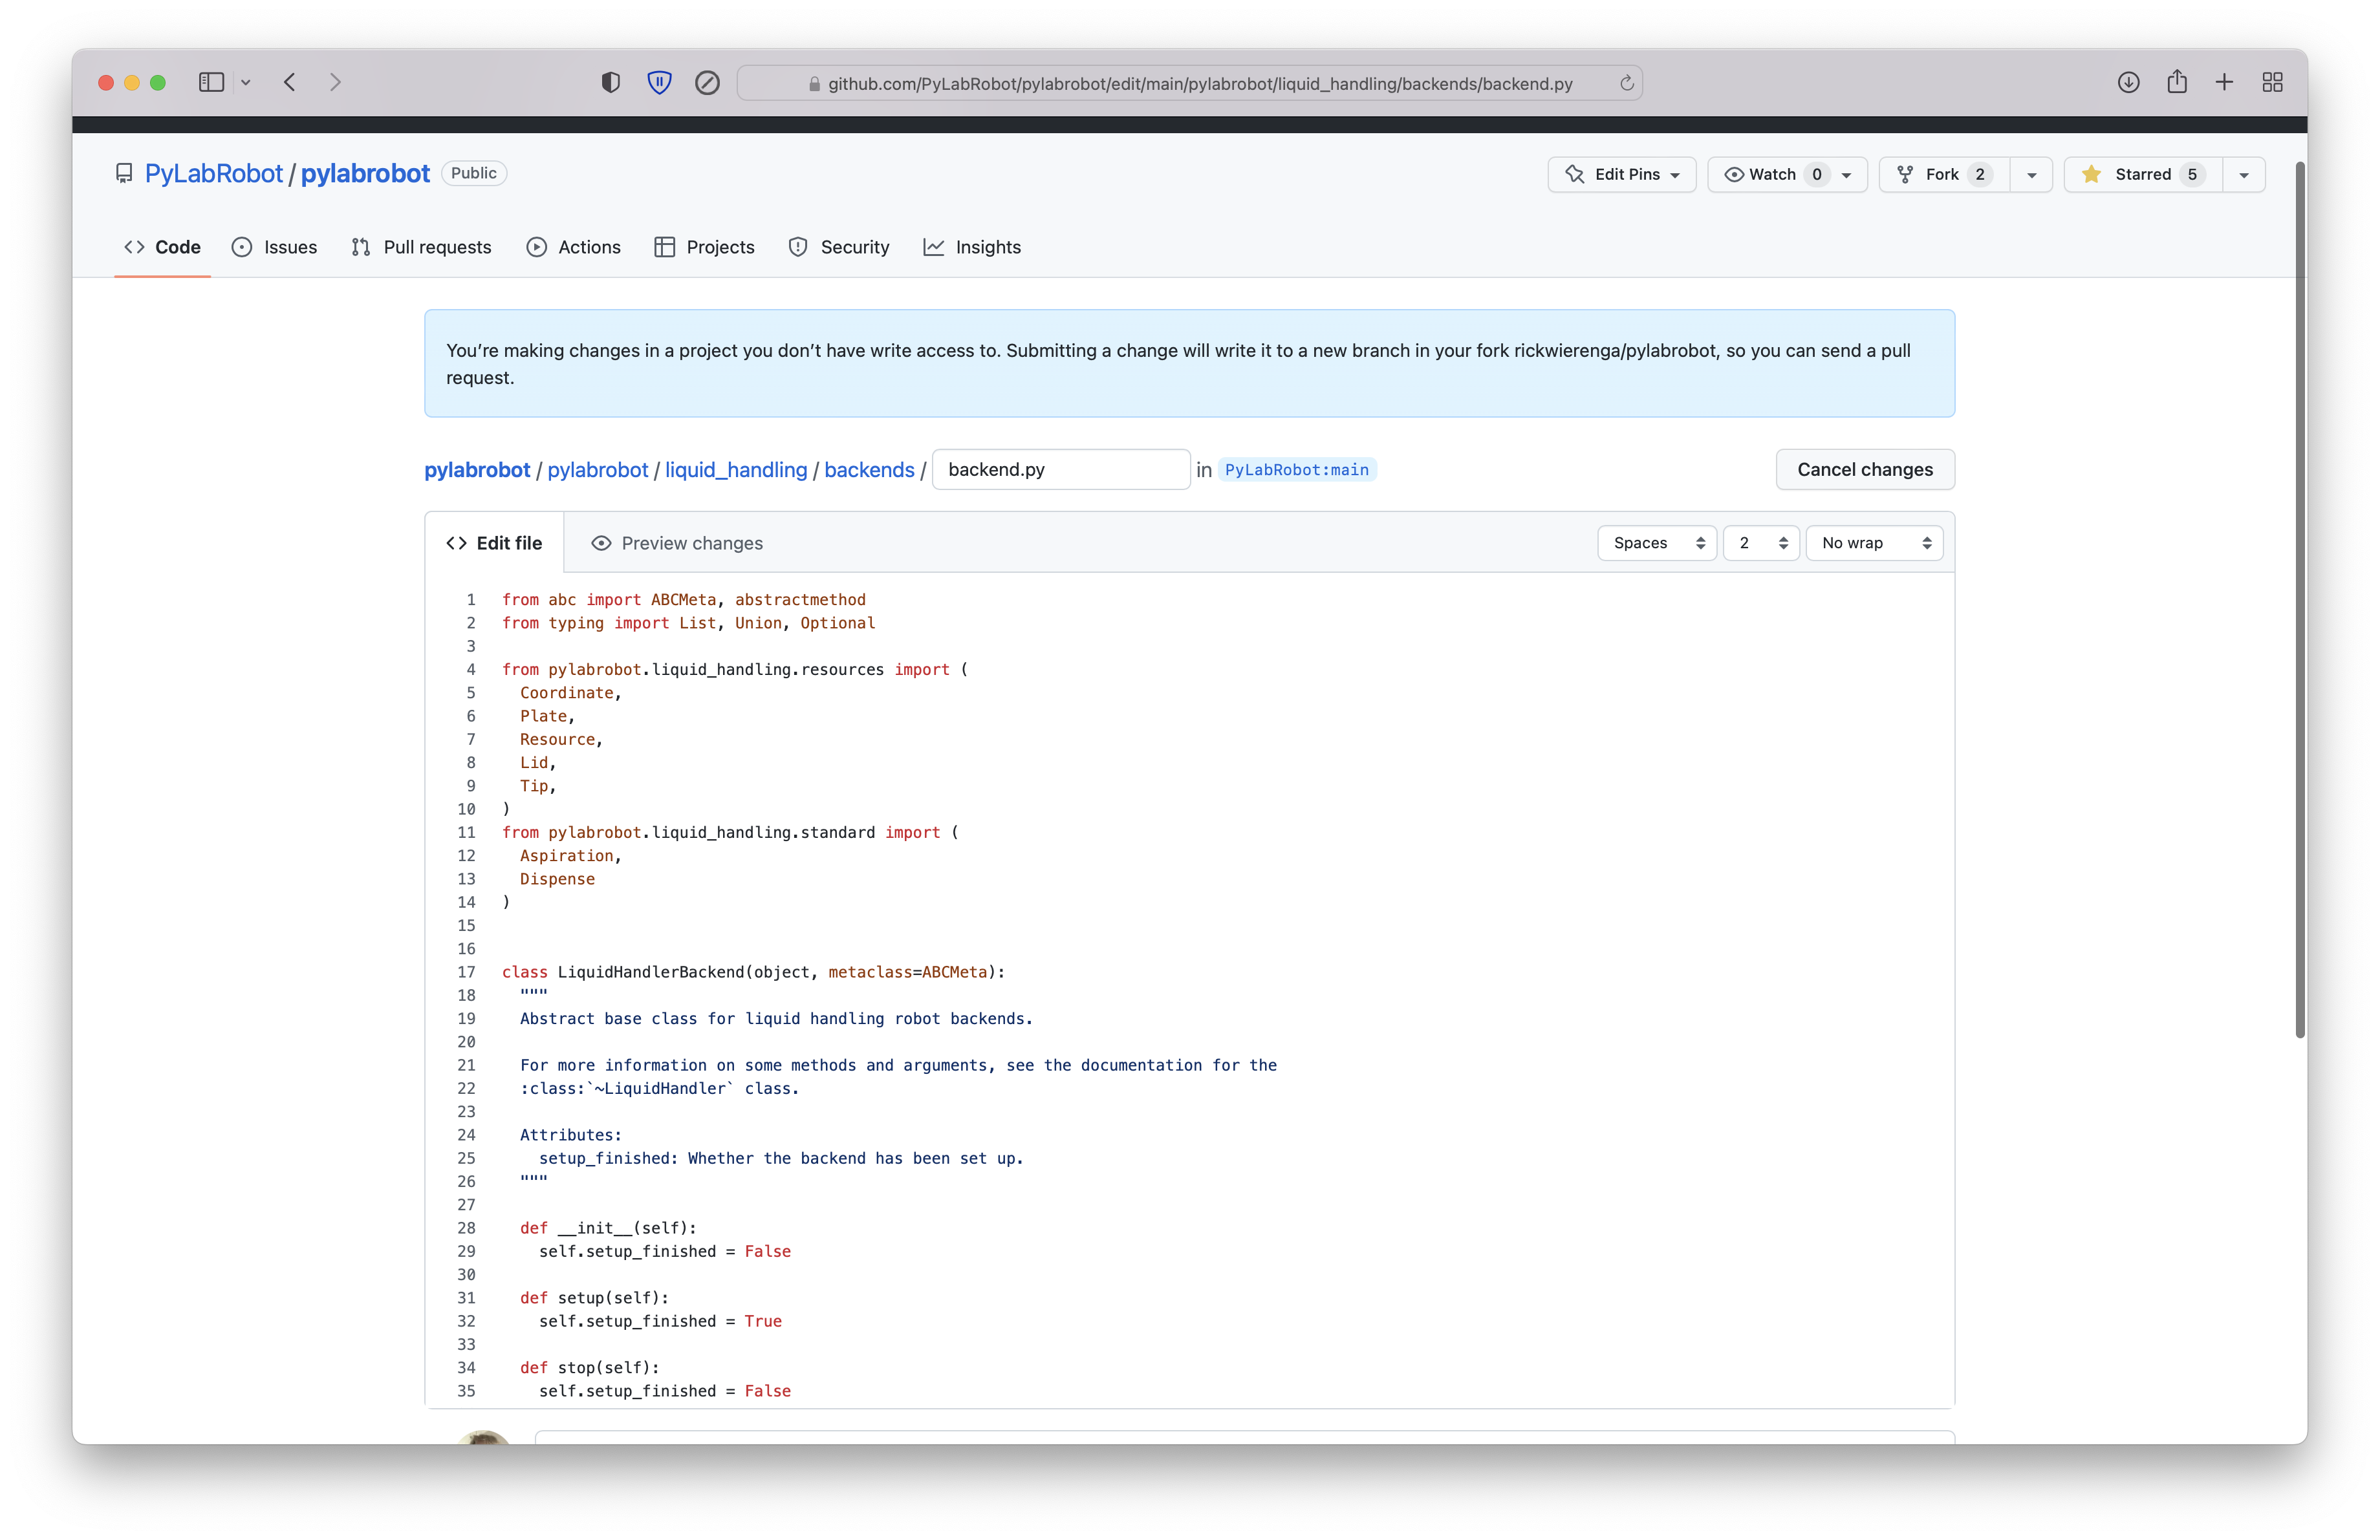Image resolution: width=2380 pixels, height=1540 pixels.
Task: Open the liquid_handling breadcrumb link
Action: (735, 470)
